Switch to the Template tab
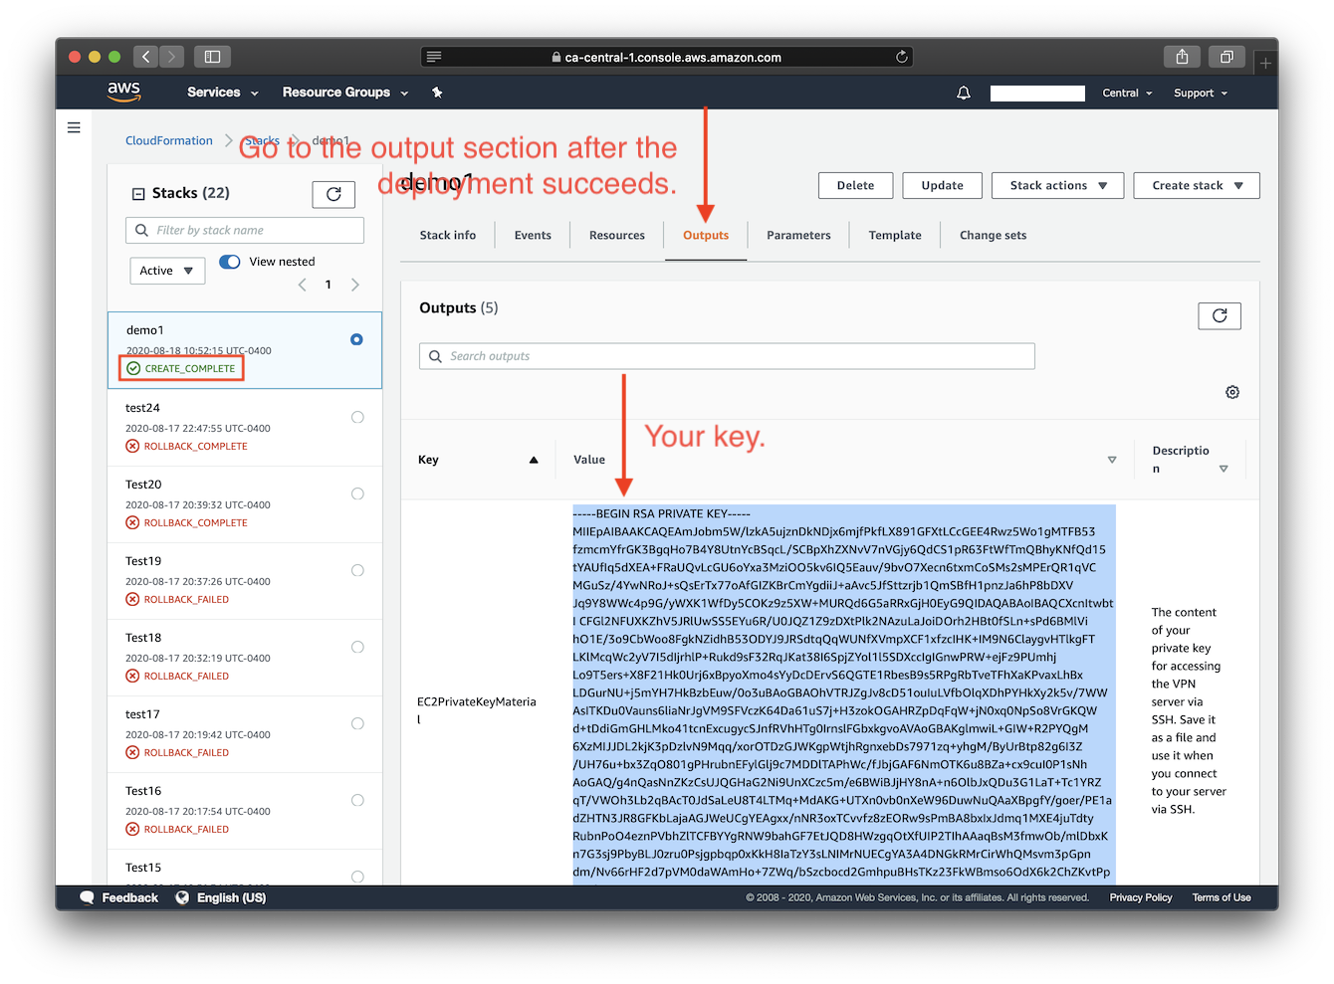Screen dimensions: 1334x984 click(895, 236)
